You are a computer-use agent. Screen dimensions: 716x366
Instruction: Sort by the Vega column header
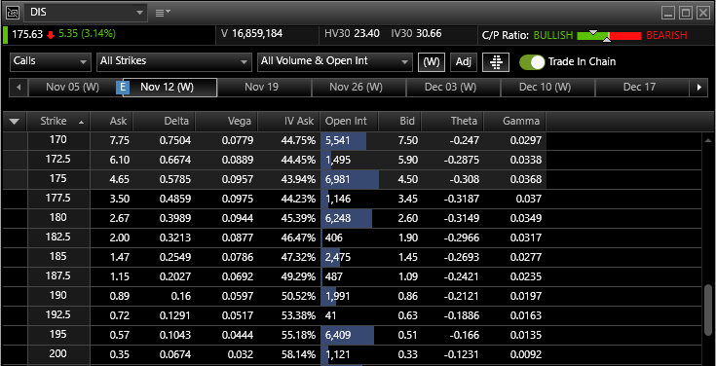(226, 122)
